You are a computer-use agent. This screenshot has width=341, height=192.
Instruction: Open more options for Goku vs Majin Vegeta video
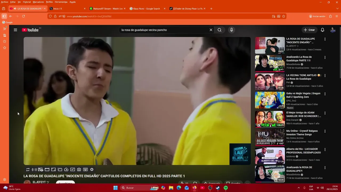coord(325,94)
